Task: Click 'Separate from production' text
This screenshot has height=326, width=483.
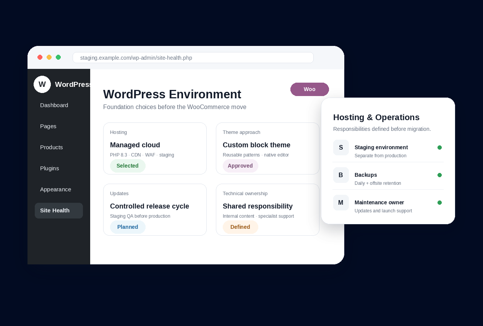Action: pos(380,156)
